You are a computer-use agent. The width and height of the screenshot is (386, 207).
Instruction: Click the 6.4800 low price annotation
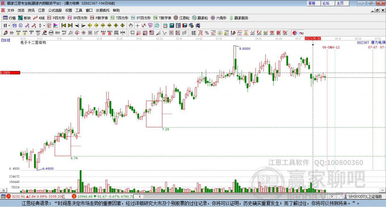point(48,169)
